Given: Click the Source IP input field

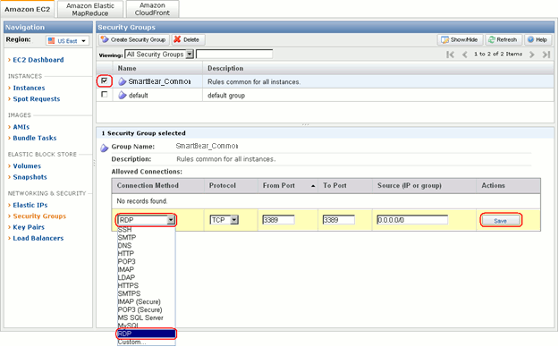Looking at the screenshot, I should (x=412, y=220).
